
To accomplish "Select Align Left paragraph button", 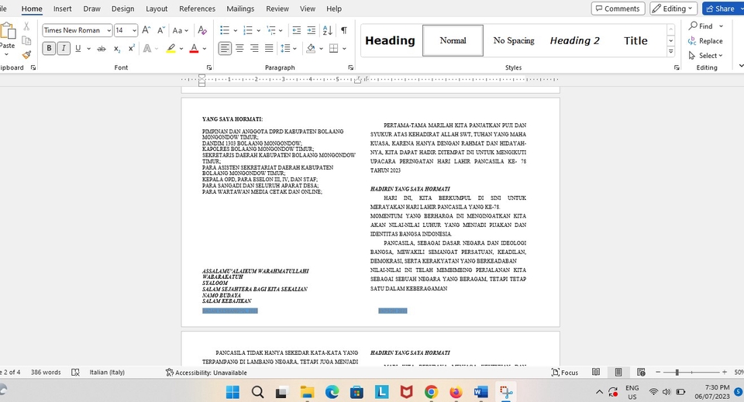I will coord(225,48).
